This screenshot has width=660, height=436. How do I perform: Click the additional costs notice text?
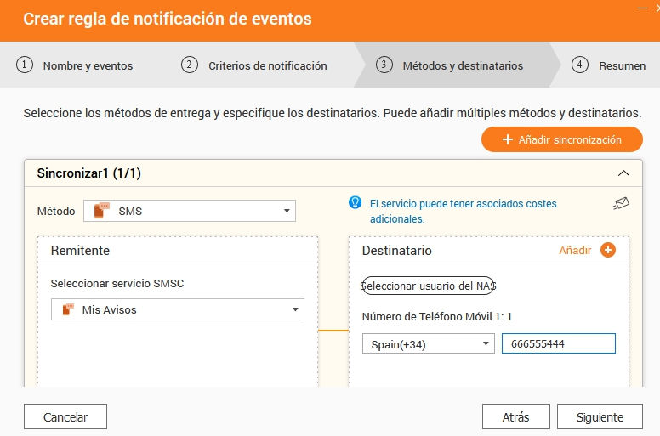[x=463, y=211]
